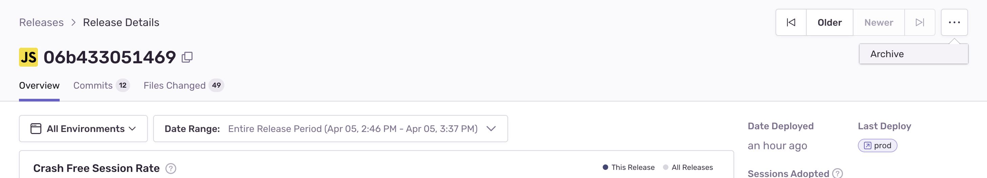
Task: Open the three-dot more actions menu
Action: click(954, 23)
